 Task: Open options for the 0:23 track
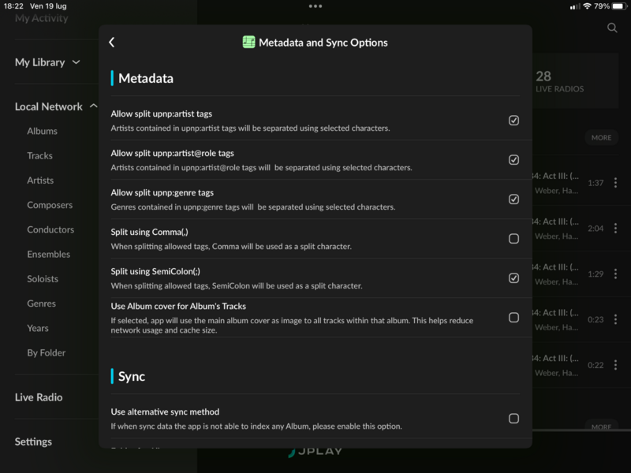click(x=615, y=319)
